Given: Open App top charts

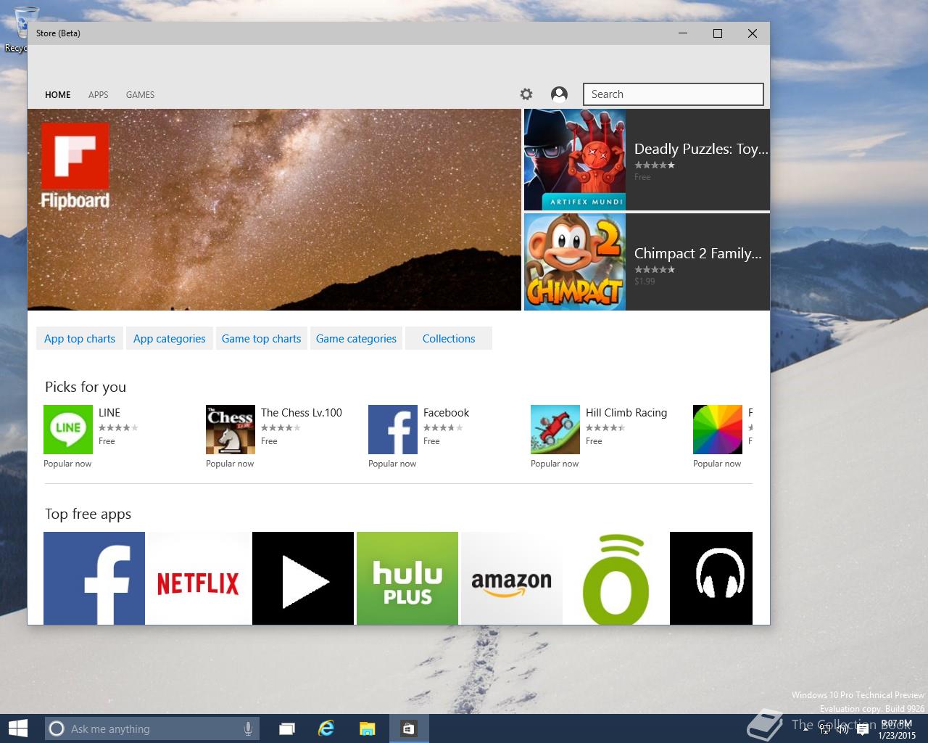Looking at the screenshot, I should (x=80, y=338).
